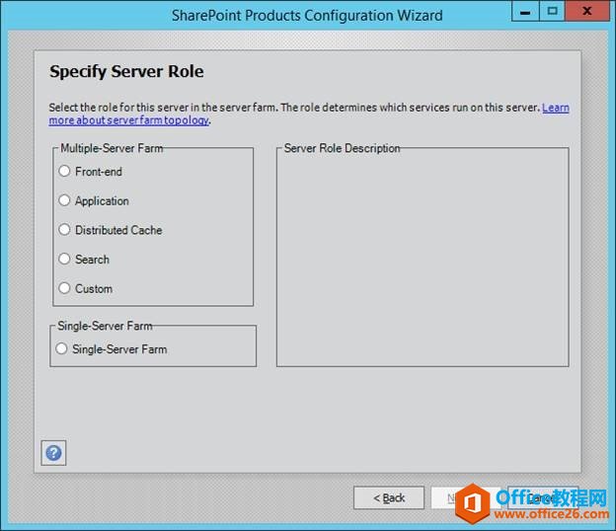Click the Specify Server Role heading
This screenshot has width=616, height=531.
126,71
